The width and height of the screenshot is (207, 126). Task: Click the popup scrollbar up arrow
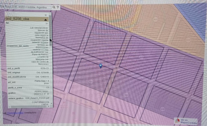[x=51, y=14]
